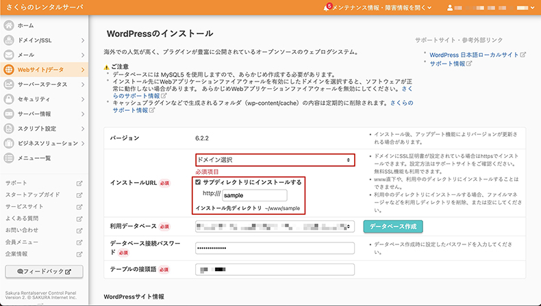The height and width of the screenshot is (306, 541).
Task: Click the user account icon
Action: 450,8
